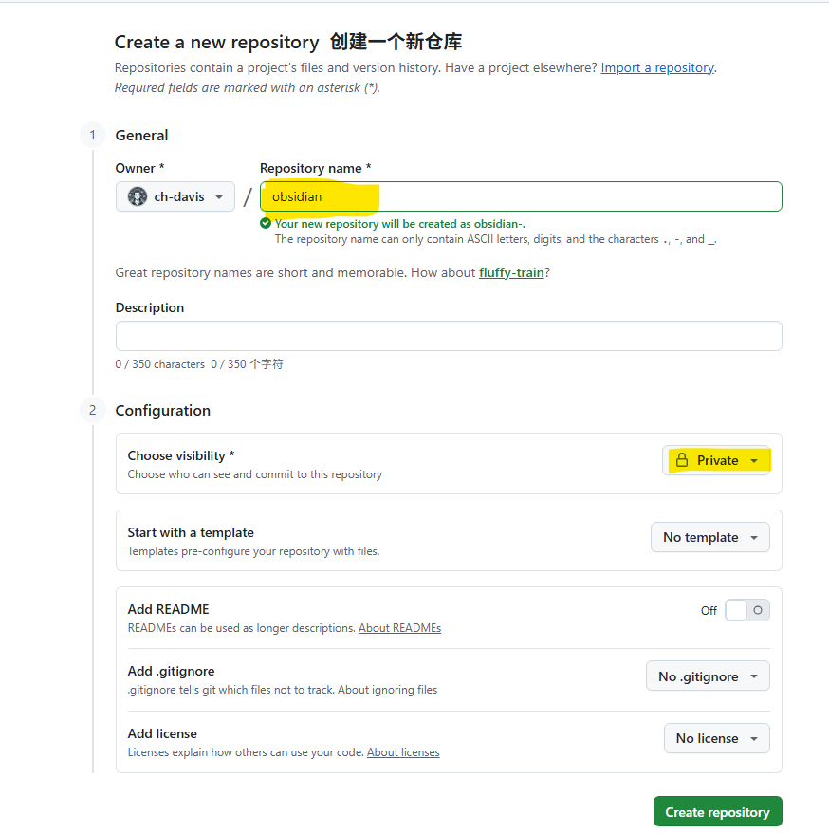Screen dimensions: 829x834
Task: Click the Repository name text field
Action: 521,197
